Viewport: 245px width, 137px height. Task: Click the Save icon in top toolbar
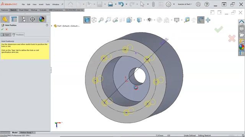click(100, 4)
